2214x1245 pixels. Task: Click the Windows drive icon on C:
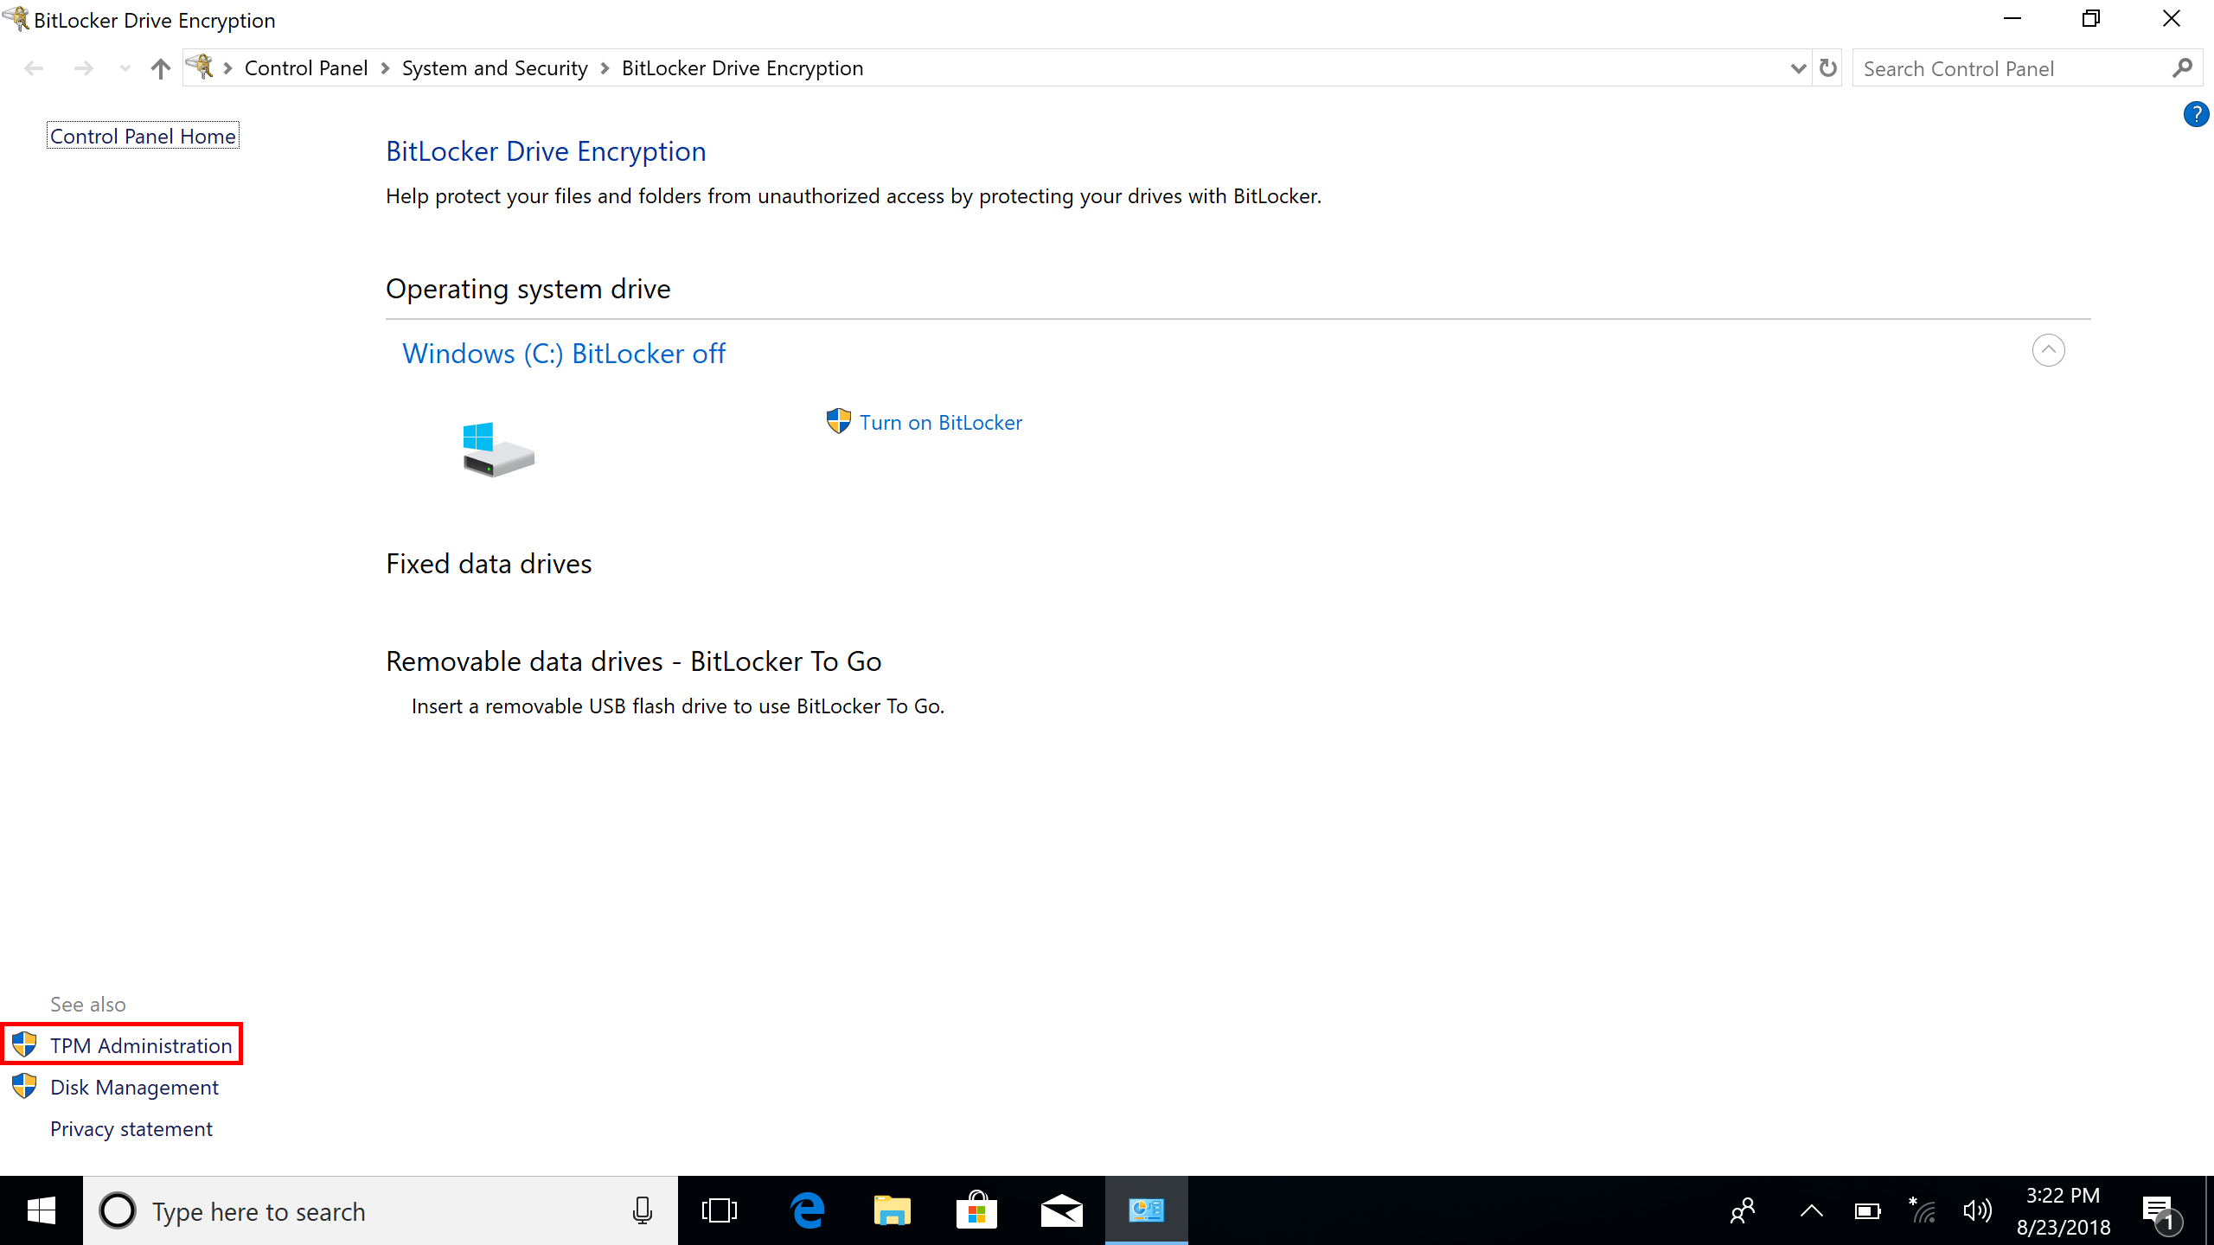497,447
